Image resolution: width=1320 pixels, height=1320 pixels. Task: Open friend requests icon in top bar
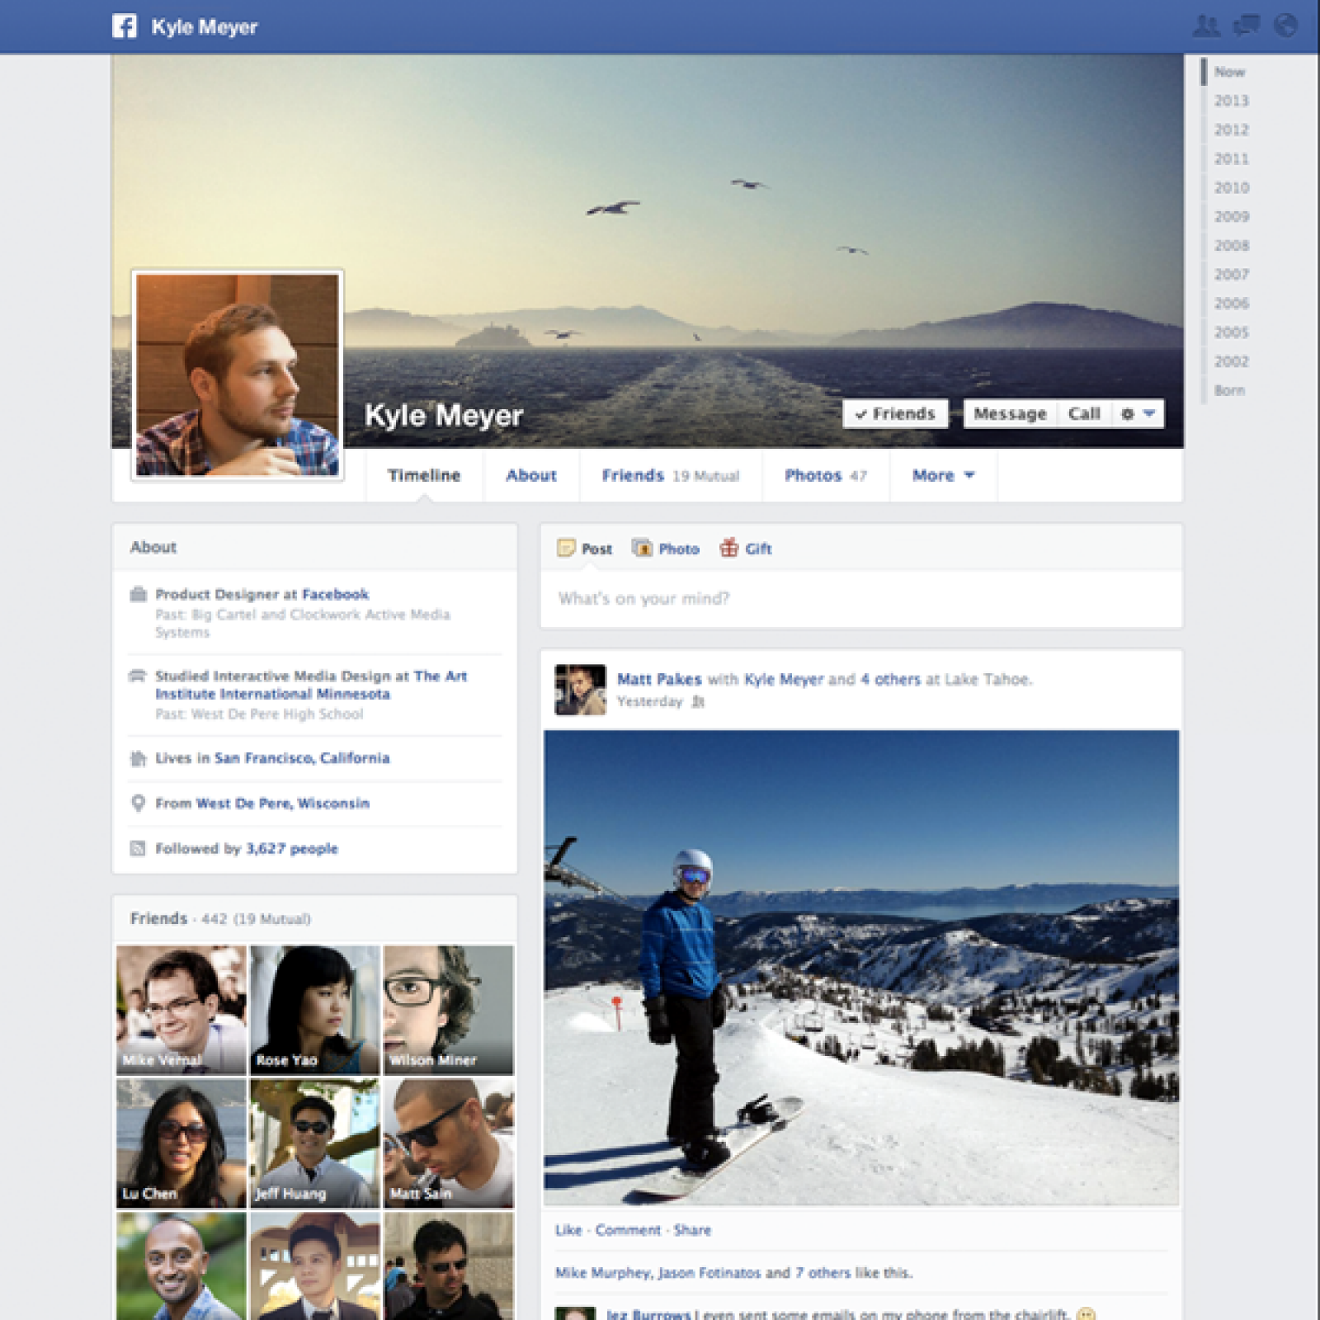(x=1206, y=26)
